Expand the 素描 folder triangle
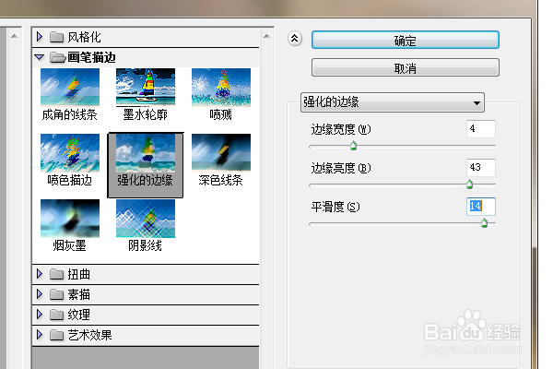Screen dimensions: 553x369 pos(40,294)
